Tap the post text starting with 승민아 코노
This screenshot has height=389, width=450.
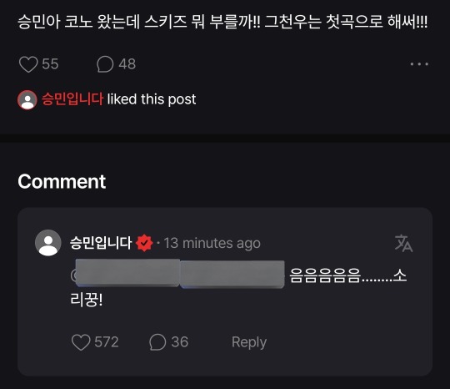point(222,22)
